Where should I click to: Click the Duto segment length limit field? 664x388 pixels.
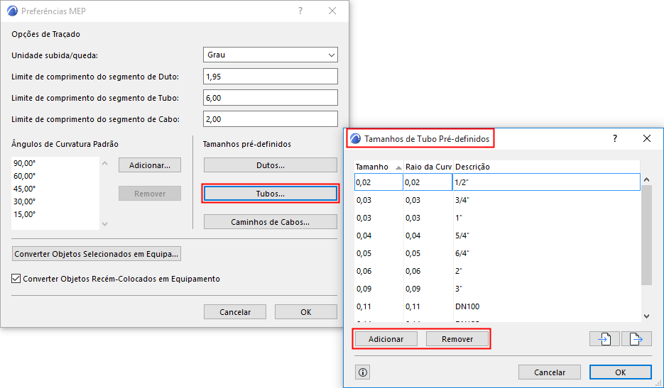click(x=270, y=77)
